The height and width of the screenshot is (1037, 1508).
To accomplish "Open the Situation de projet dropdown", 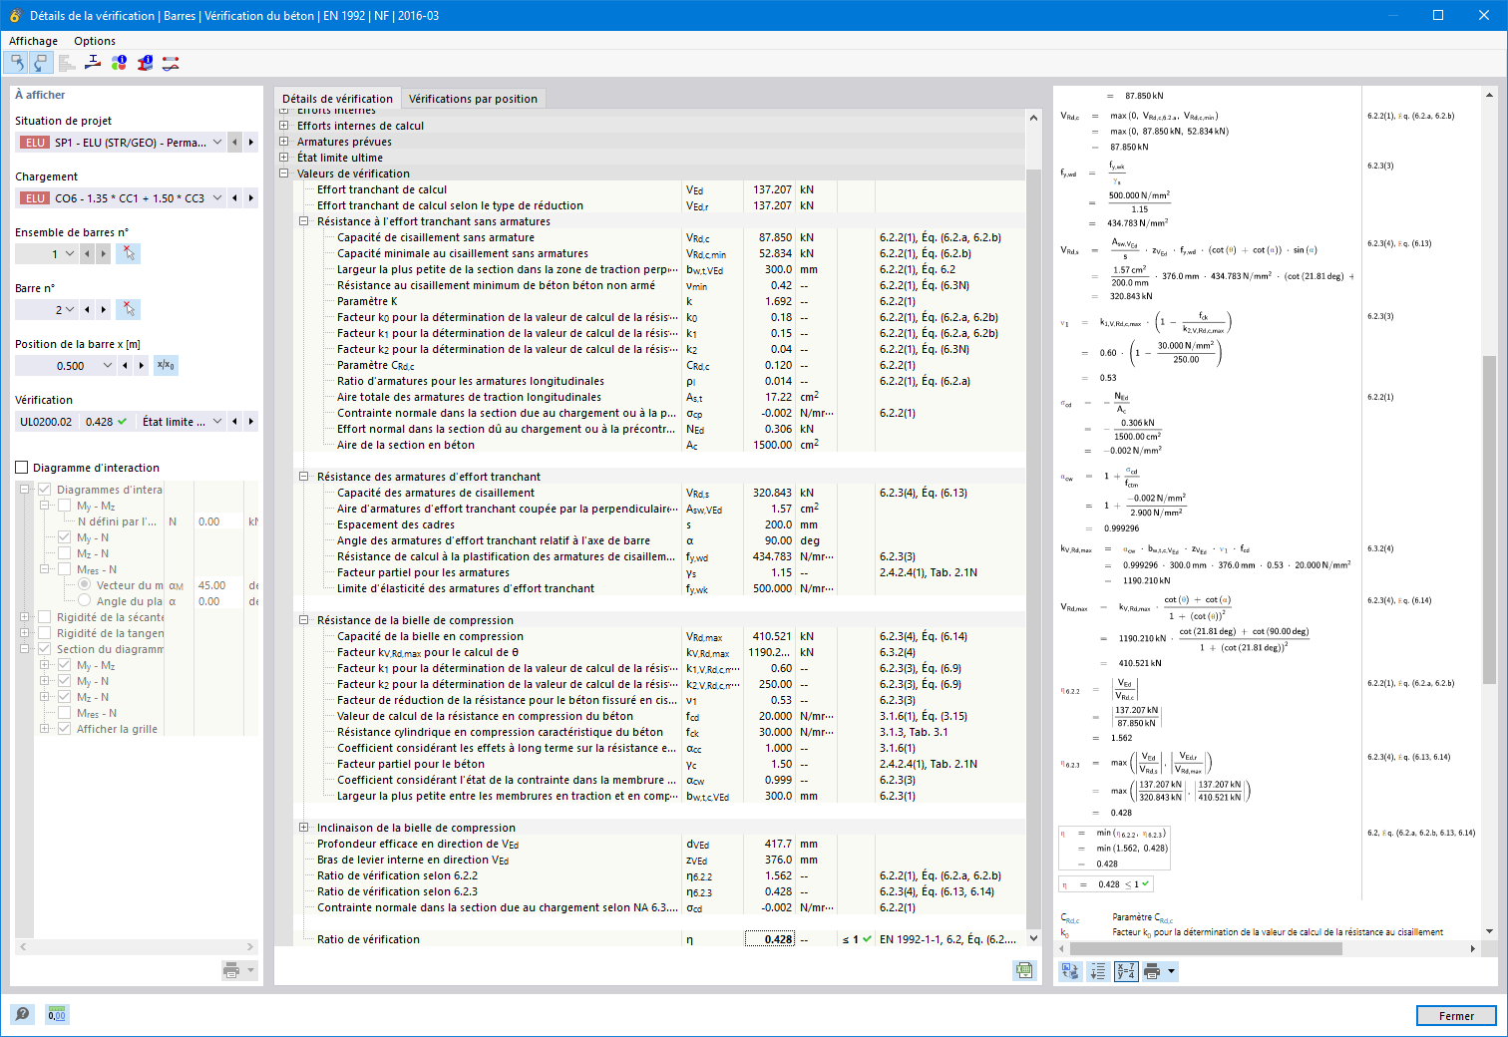I will [x=217, y=143].
